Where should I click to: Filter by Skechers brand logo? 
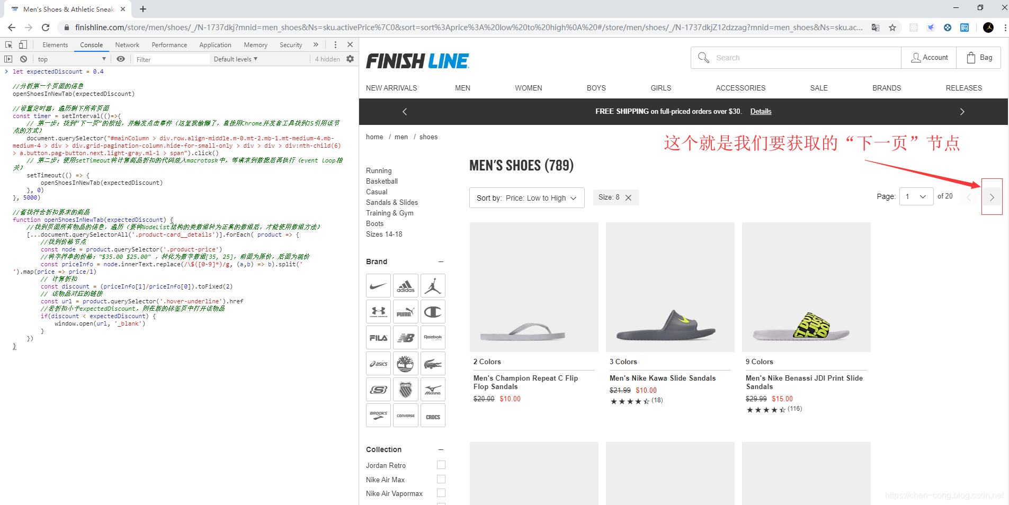click(x=378, y=390)
